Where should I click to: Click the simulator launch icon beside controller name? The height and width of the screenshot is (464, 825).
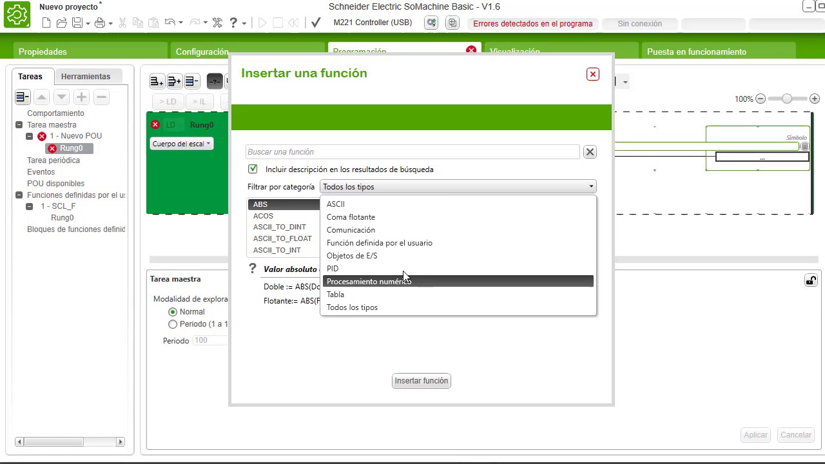[431, 23]
